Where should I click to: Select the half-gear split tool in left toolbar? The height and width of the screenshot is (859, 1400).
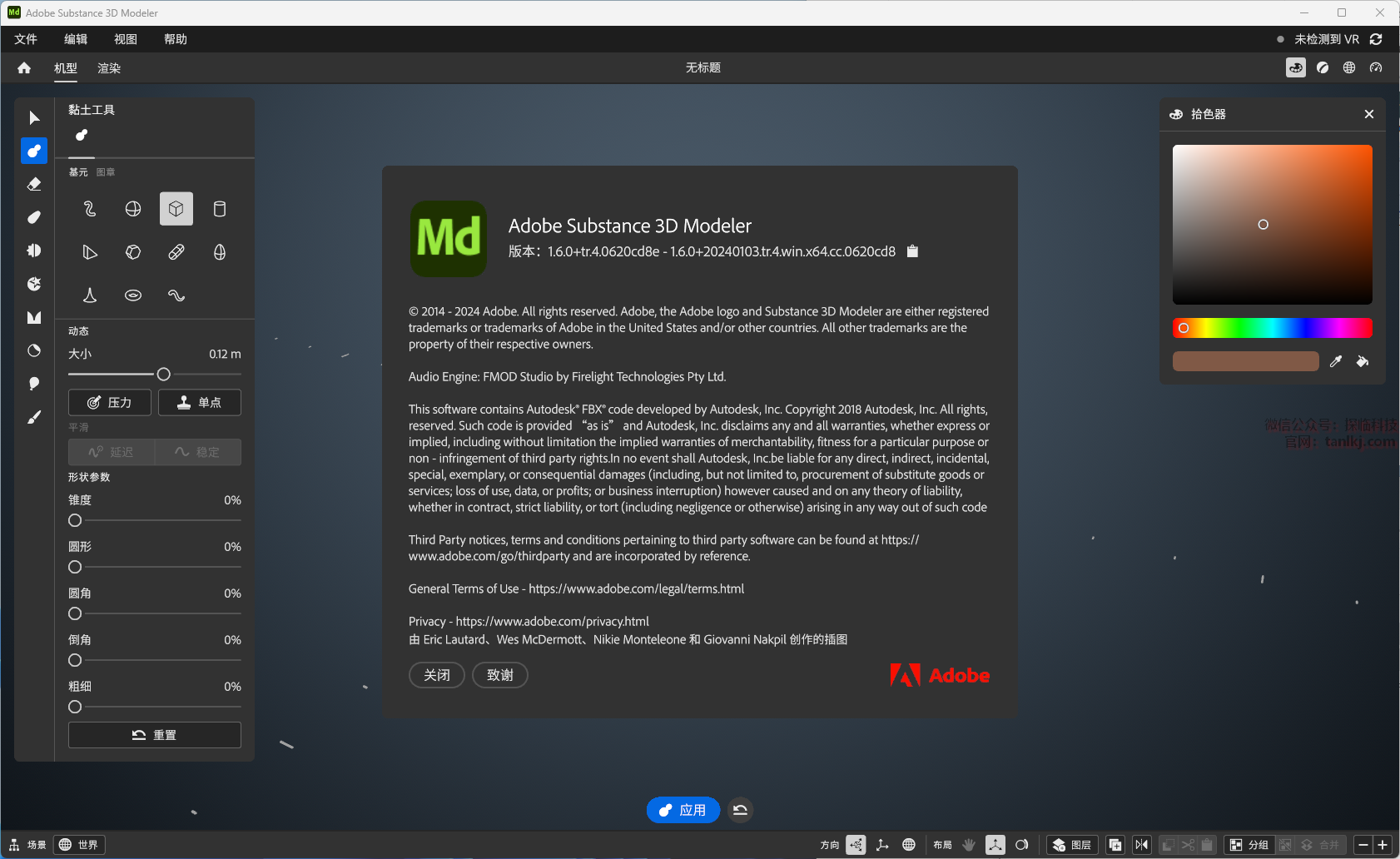34,251
